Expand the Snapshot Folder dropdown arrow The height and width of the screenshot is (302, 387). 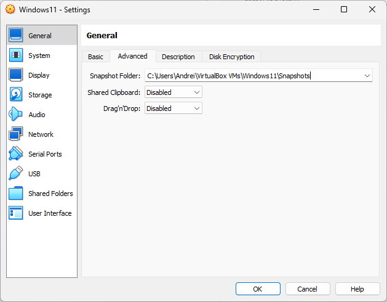click(367, 76)
